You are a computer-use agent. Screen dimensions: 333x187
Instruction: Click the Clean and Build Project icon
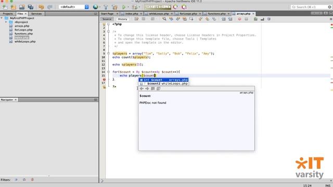coord(114,7)
